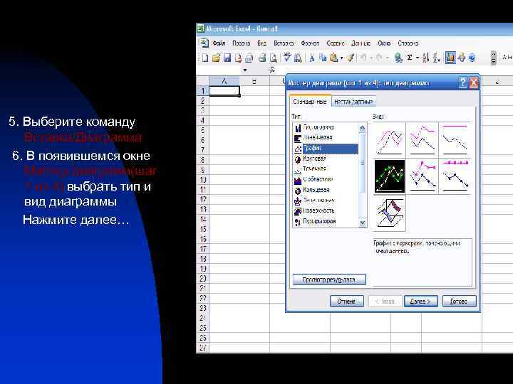
Task: Open the Сервис menu
Action: point(336,43)
